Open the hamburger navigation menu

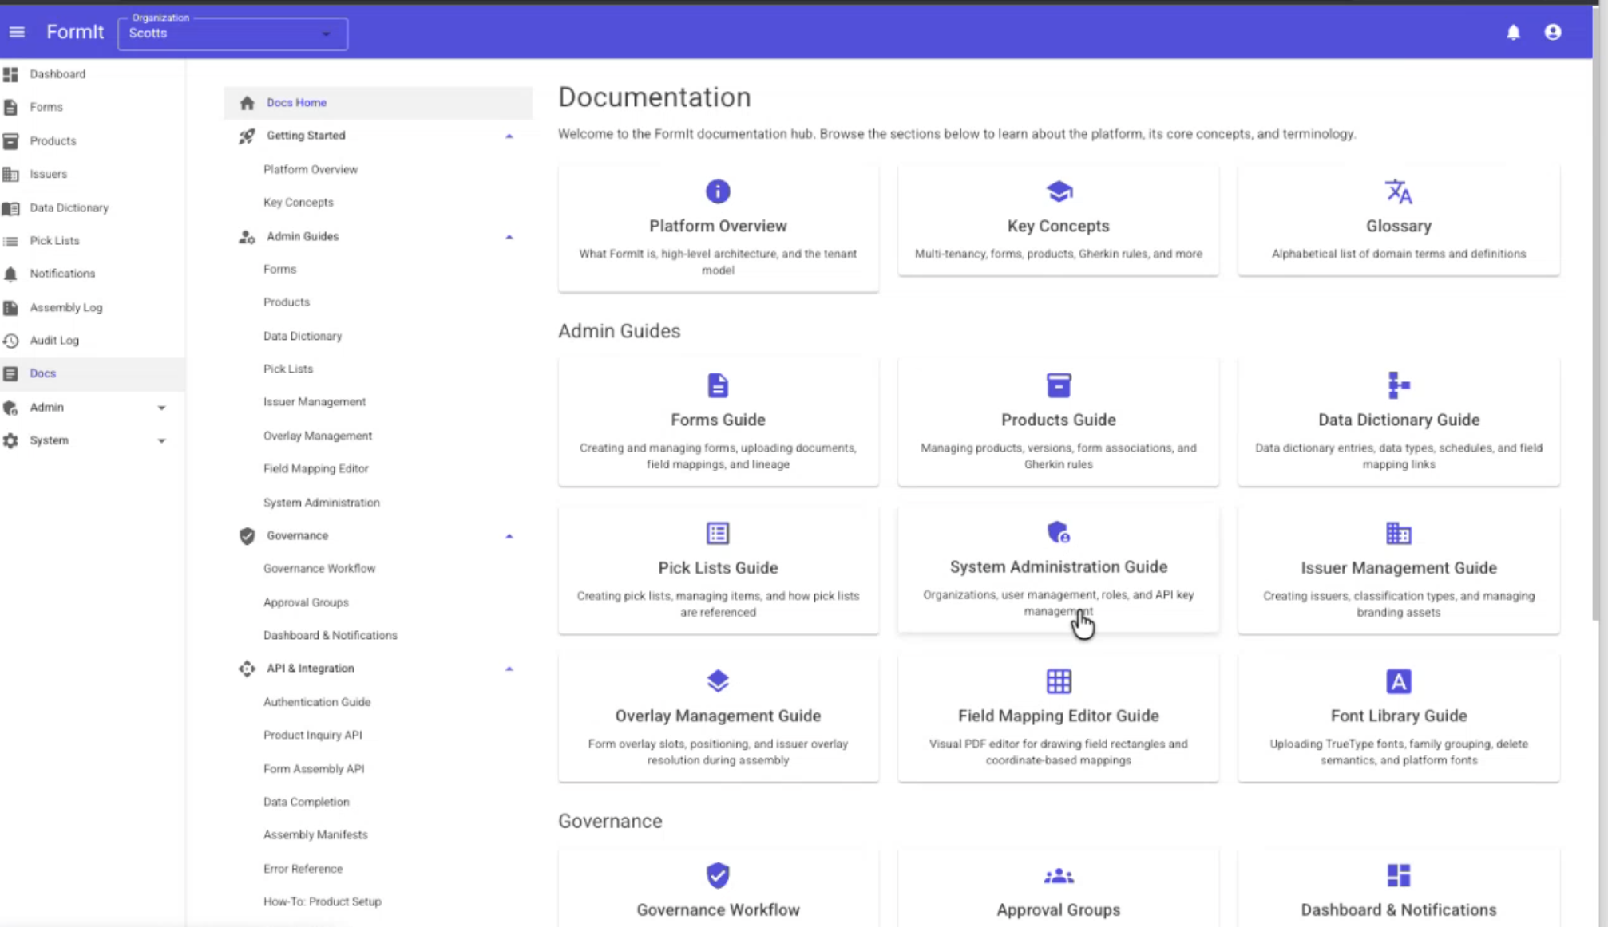coord(17,32)
